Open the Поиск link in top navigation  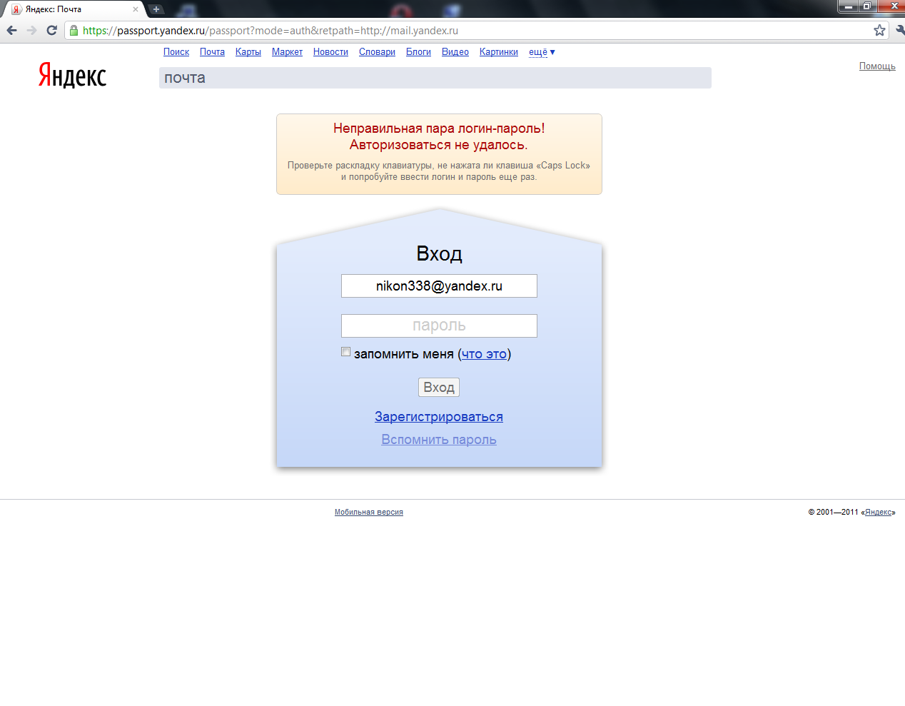point(176,52)
